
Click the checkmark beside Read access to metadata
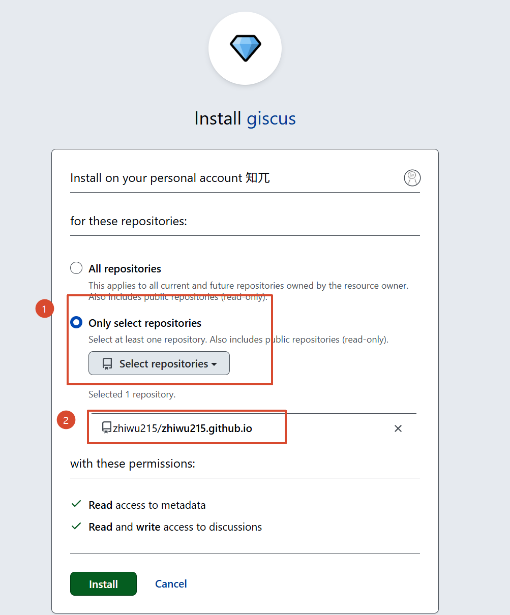tap(76, 504)
